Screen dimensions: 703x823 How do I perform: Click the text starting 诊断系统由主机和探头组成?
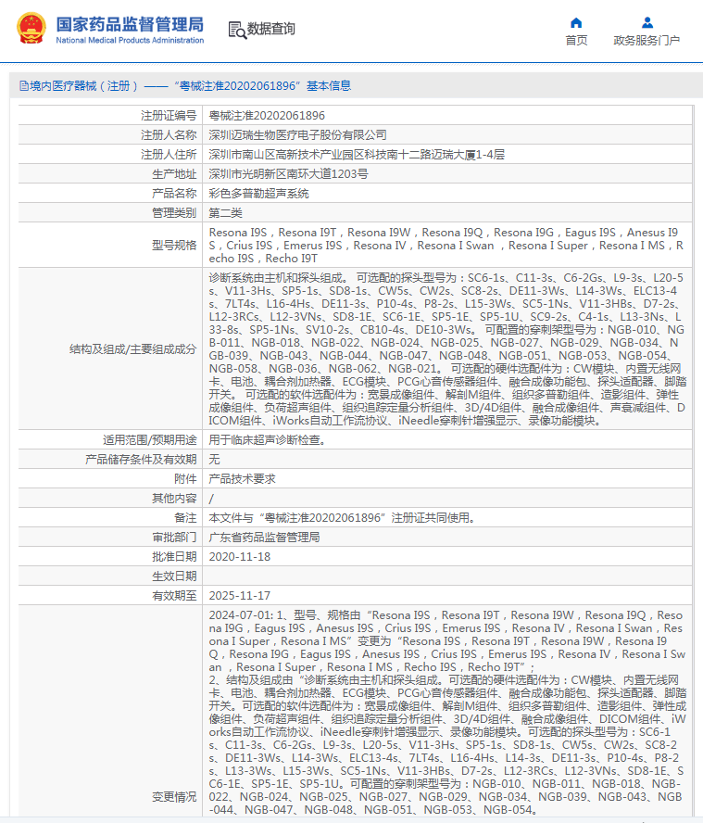pos(447,349)
